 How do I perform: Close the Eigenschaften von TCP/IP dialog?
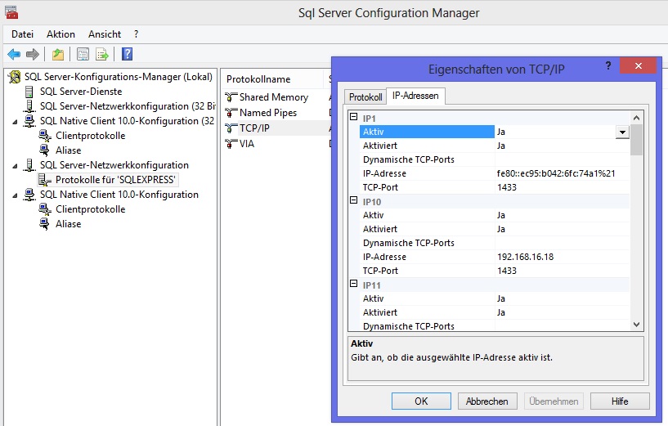click(x=639, y=65)
